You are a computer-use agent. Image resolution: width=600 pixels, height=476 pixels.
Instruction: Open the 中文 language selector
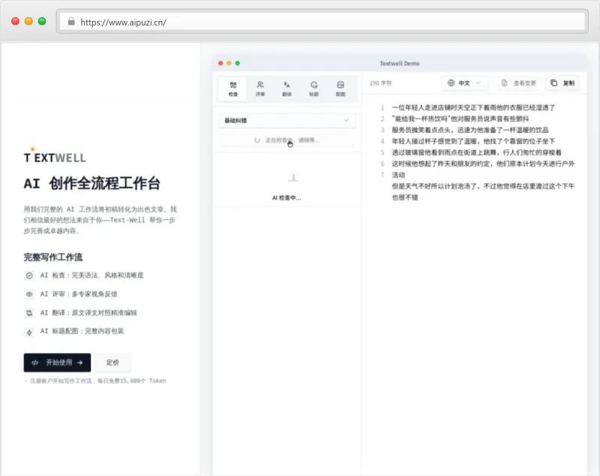pyautogui.click(x=464, y=83)
